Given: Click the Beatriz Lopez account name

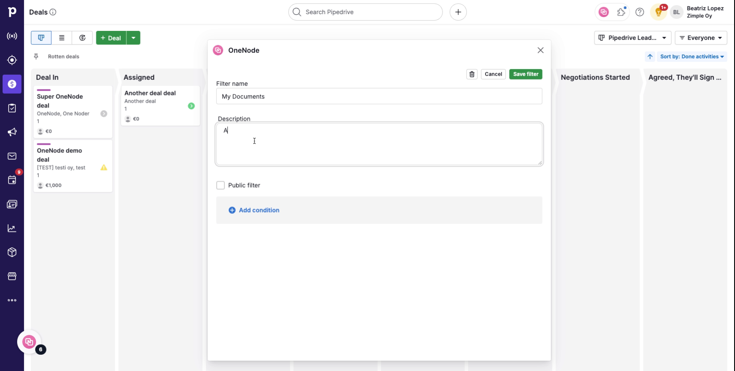Looking at the screenshot, I should (x=705, y=8).
